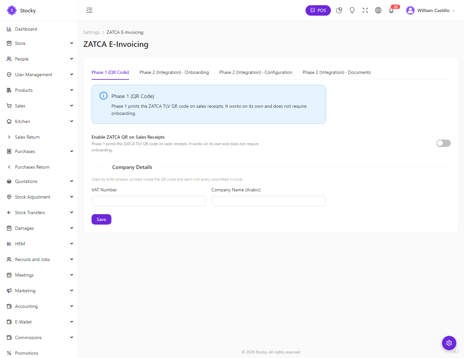The width and height of the screenshot is (469, 358).
Task: Click the Sales cart icon
Action: (x=9, y=106)
